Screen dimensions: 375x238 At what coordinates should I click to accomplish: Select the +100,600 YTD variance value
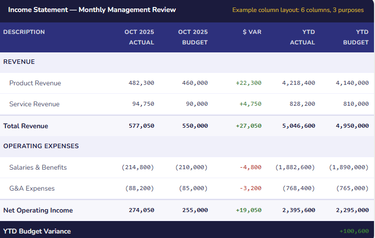(x=354, y=231)
